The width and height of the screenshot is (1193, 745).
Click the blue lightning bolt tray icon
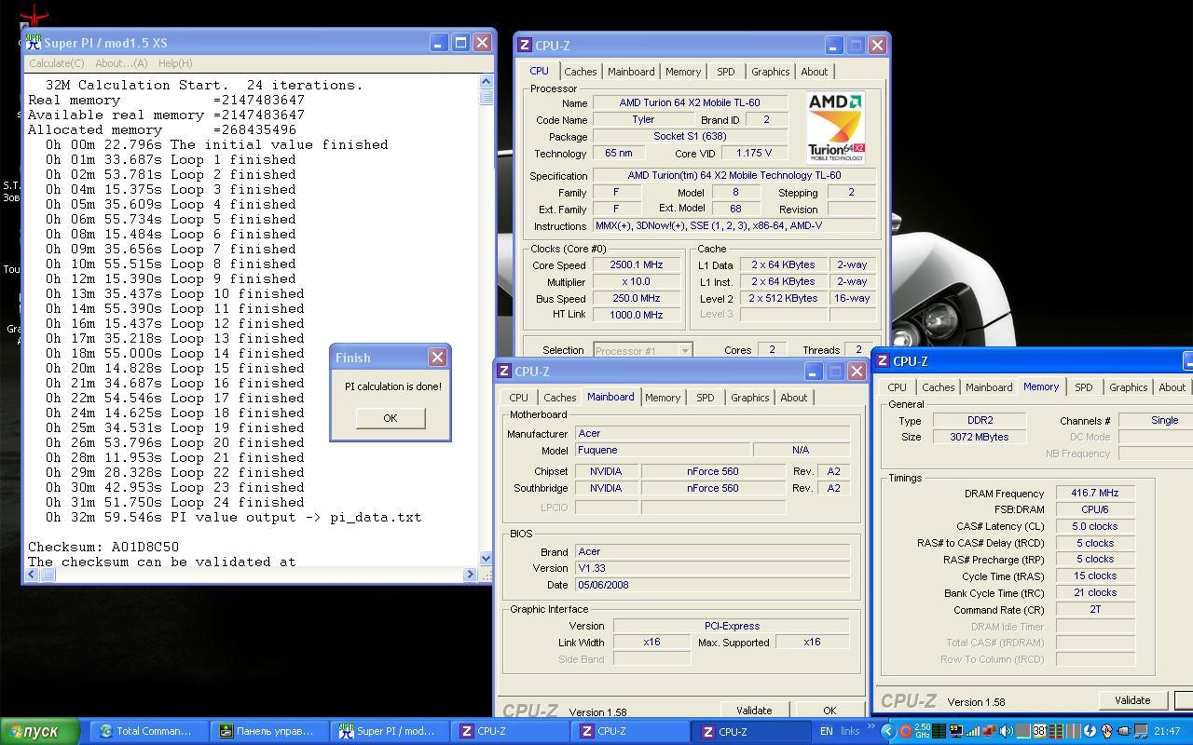click(x=1090, y=731)
